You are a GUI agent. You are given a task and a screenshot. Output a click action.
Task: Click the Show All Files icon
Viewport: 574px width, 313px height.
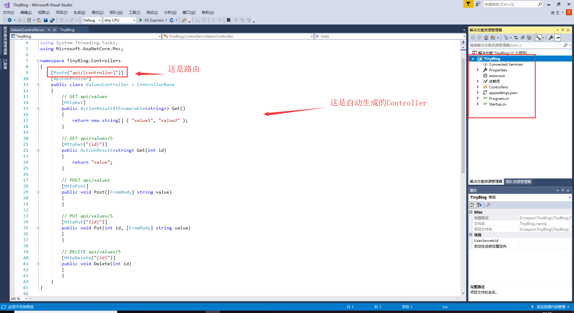529,38
